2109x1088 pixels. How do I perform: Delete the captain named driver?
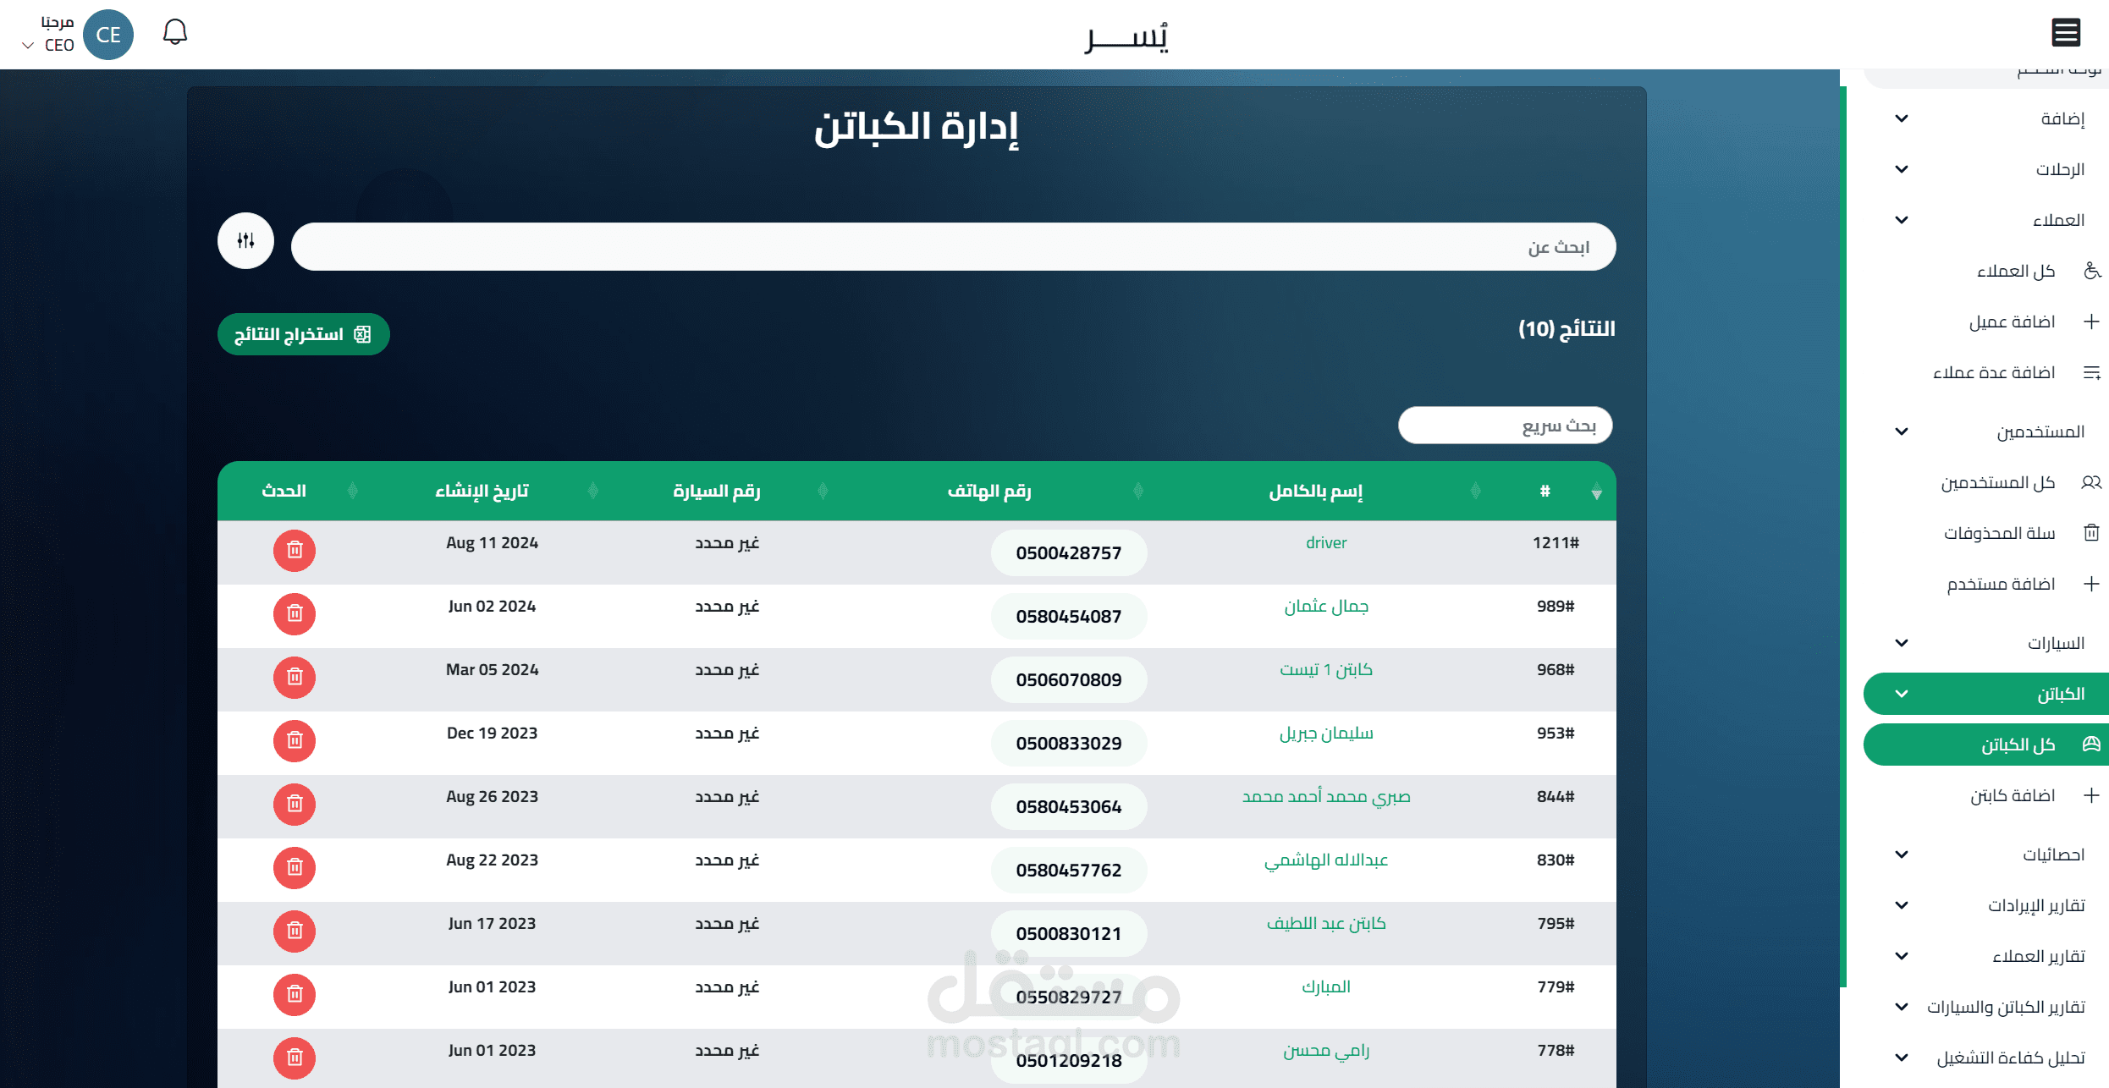(x=294, y=551)
